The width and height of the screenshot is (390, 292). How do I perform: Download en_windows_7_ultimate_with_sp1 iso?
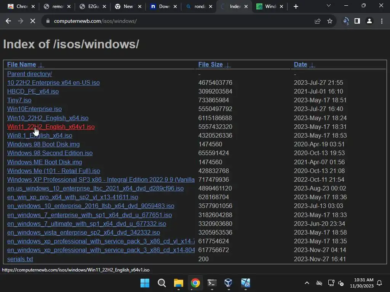coord(86,224)
